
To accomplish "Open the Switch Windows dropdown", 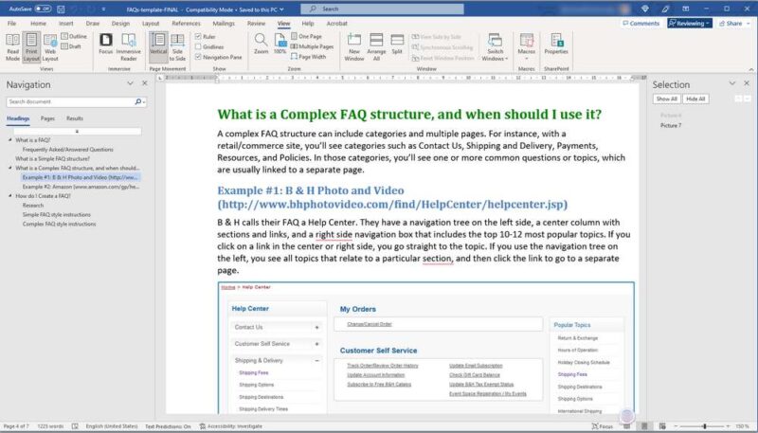I will [495, 47].
